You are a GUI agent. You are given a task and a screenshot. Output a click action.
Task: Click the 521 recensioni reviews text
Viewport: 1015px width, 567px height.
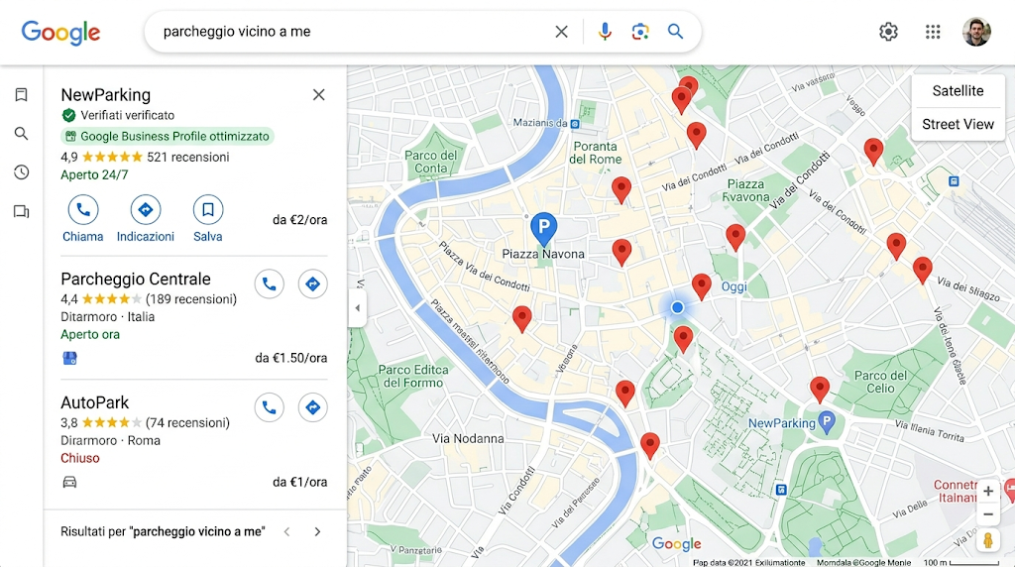click(x=187, y=158)
